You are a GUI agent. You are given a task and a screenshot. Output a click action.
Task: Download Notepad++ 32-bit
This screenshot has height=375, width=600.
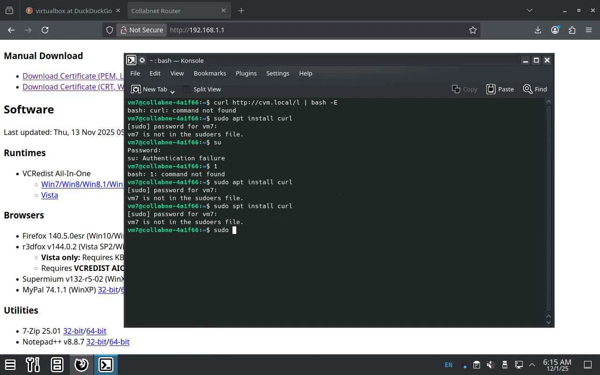[97, 342]
